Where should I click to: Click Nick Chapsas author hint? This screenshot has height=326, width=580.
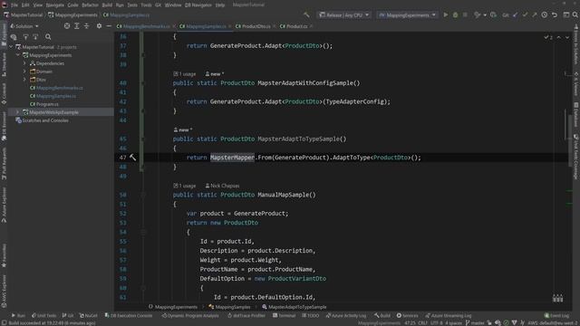[x=222, y=186]
